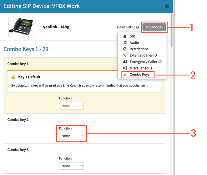Click the yealink t48g phone thumbnail
This screenshot has width=207, height=175.
[21, 27]
